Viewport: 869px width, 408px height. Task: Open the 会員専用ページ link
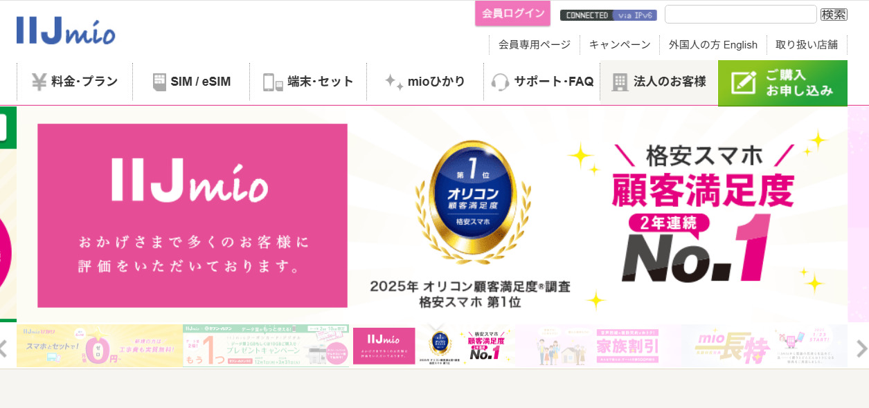coord(535,44)
